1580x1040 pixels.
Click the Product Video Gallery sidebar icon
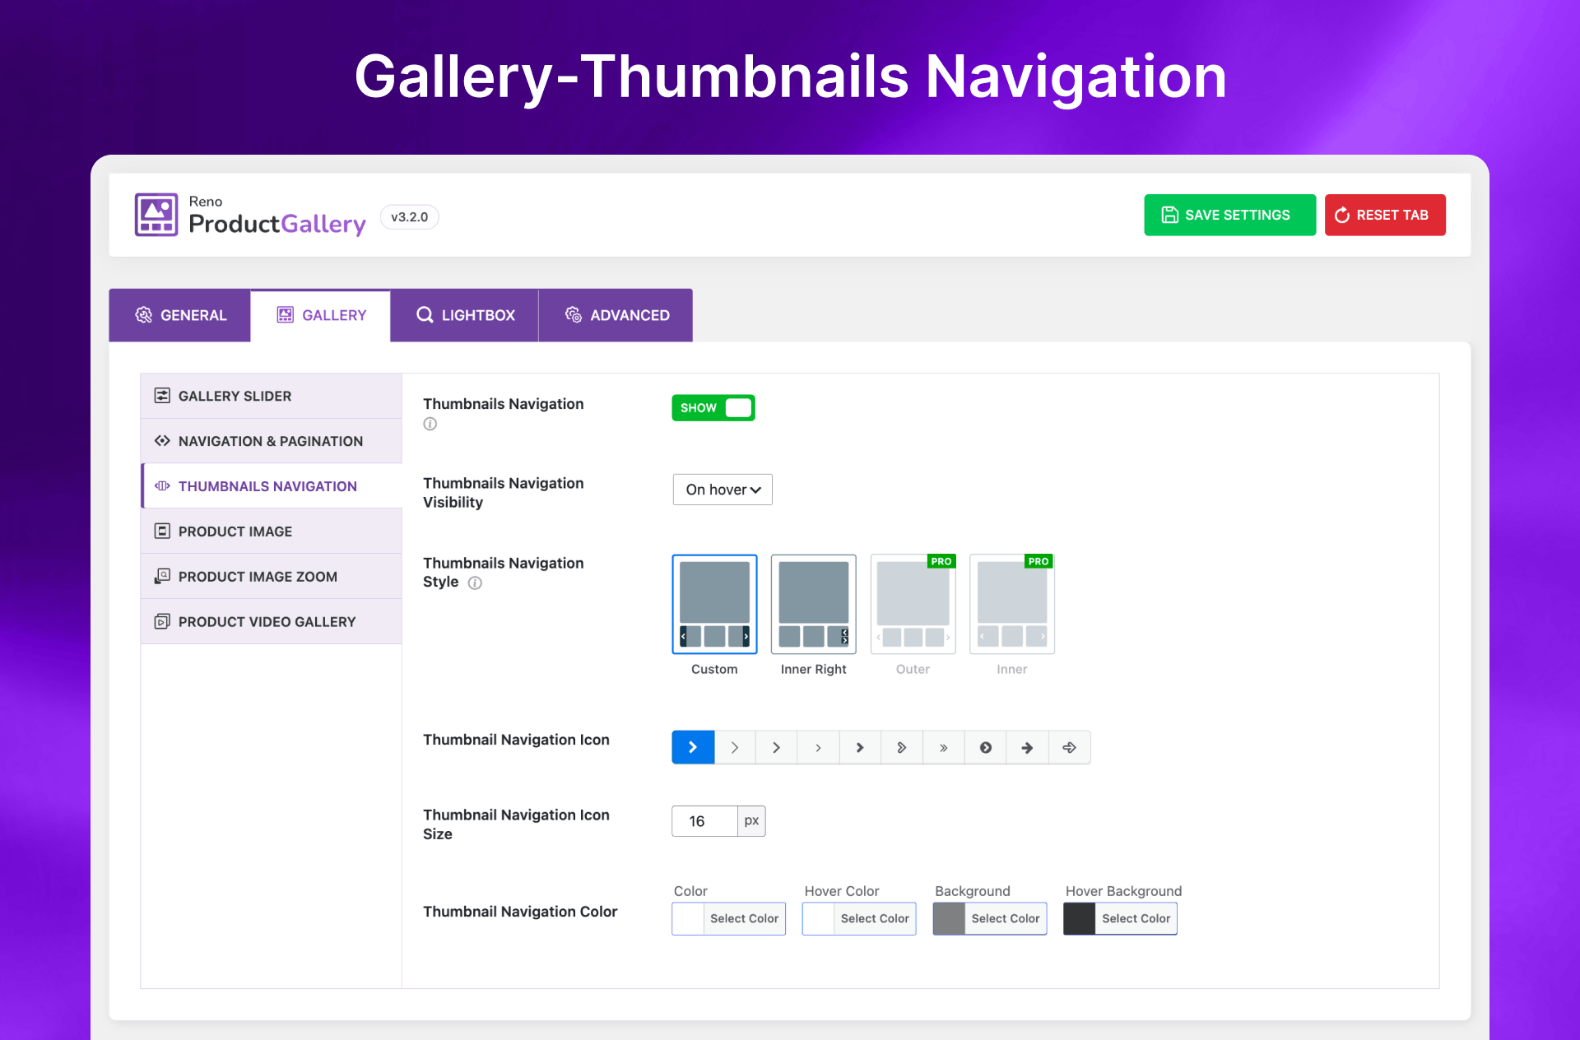162,622
